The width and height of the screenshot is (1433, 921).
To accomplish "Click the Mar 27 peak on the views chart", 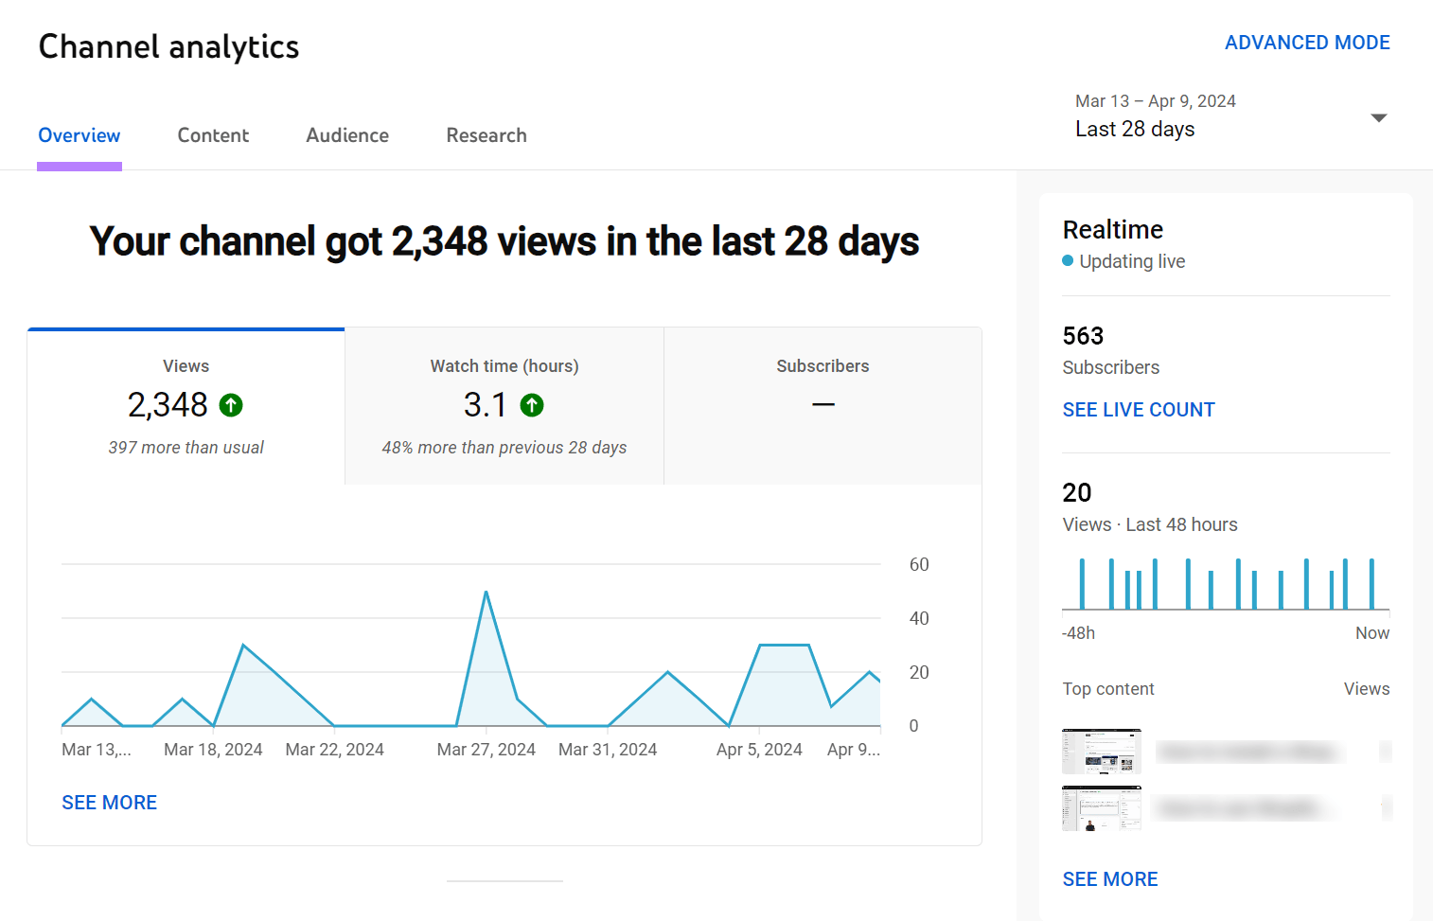I will click(x=487, y=591).
